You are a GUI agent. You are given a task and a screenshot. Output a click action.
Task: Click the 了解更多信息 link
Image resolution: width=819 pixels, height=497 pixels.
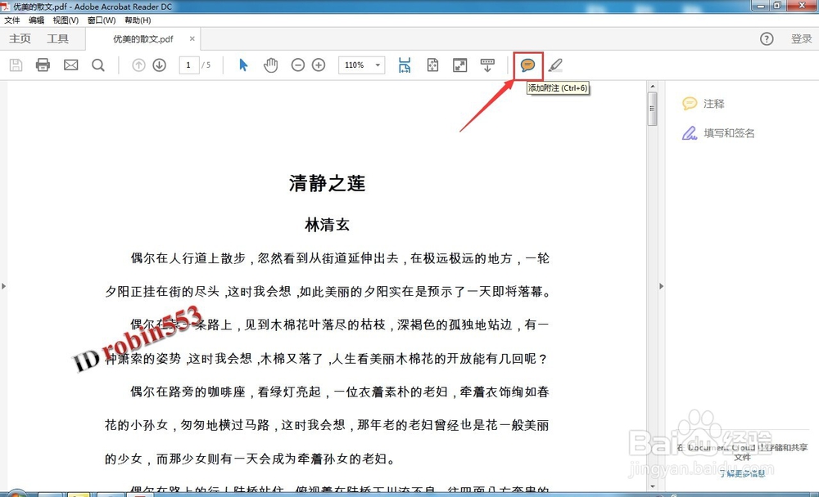coord(742,473)
